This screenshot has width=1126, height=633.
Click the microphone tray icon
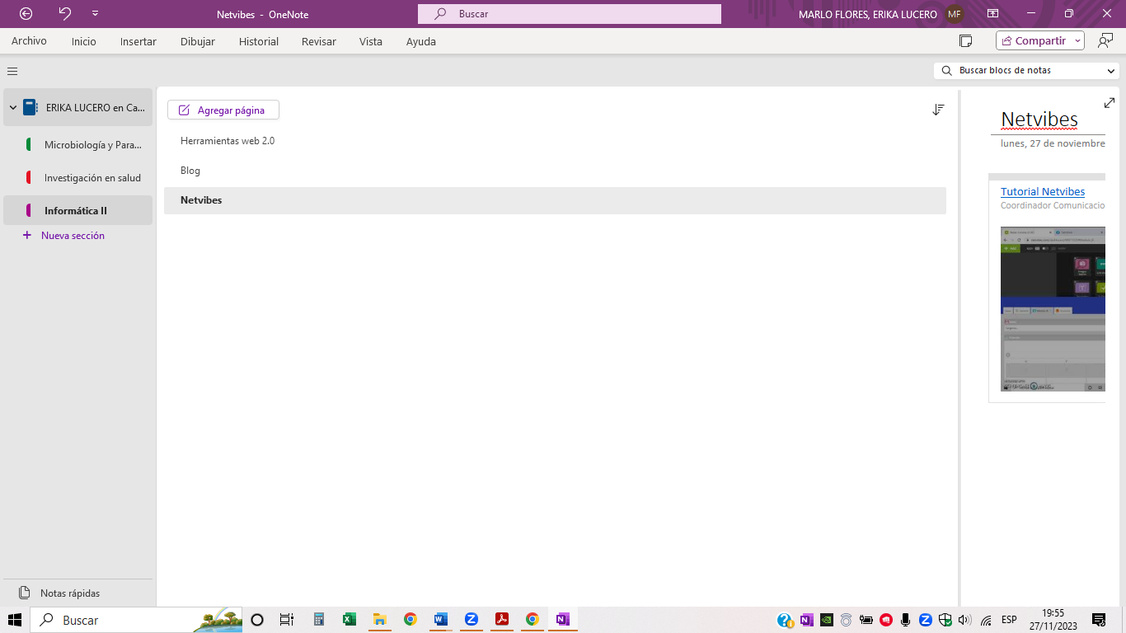pyautogui.click(x=906, y=620)
